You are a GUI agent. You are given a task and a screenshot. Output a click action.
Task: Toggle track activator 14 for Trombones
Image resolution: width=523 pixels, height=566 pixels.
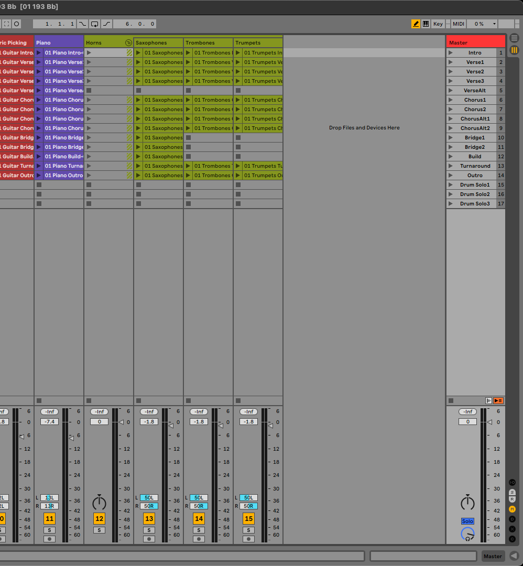coord(199,519)
